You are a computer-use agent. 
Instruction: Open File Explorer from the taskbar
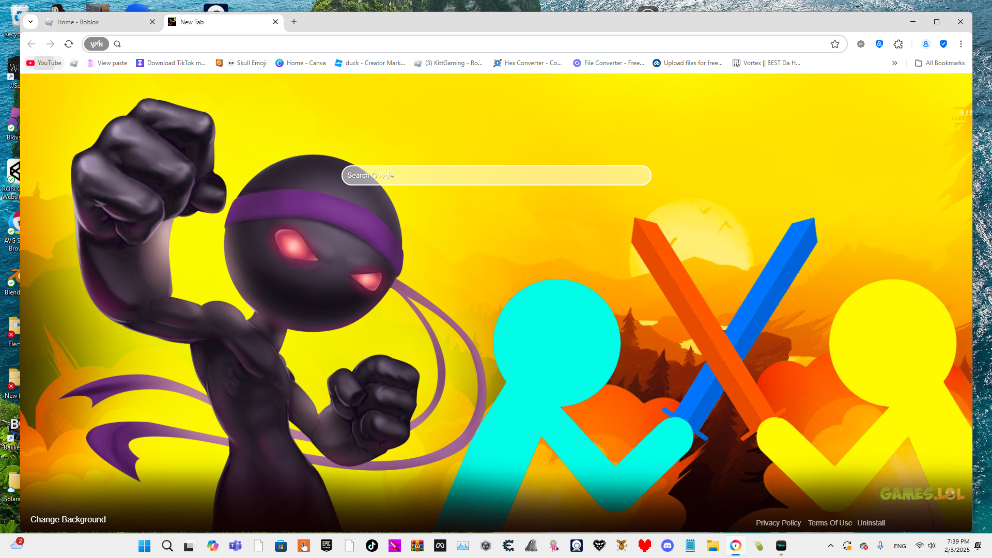tap(713, 546)
